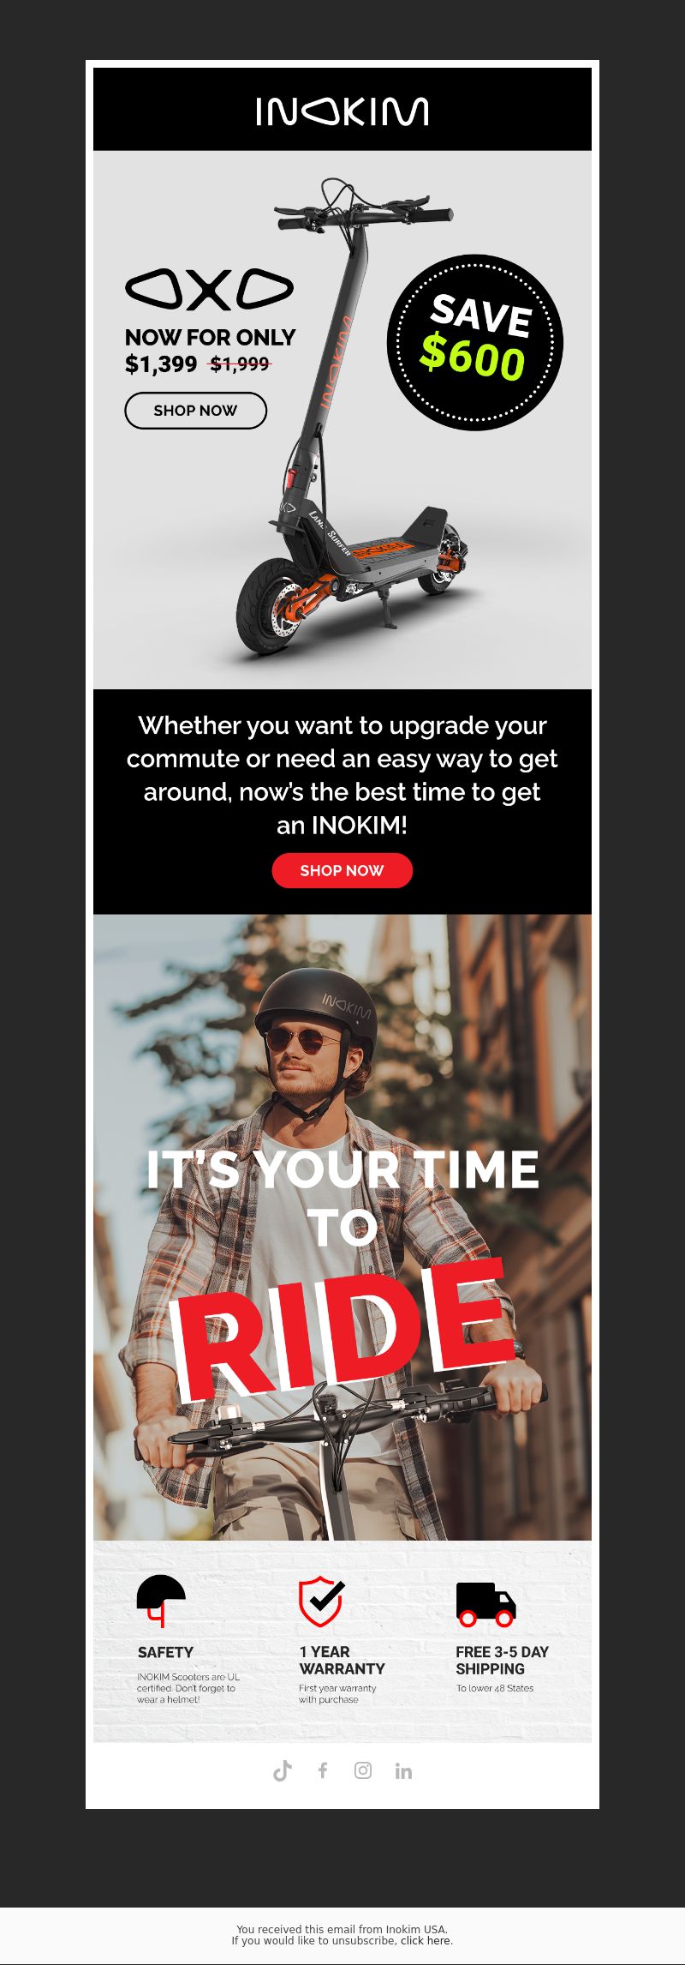
Task: Click the black helmet safety icon
Action: coord(161,1601)
